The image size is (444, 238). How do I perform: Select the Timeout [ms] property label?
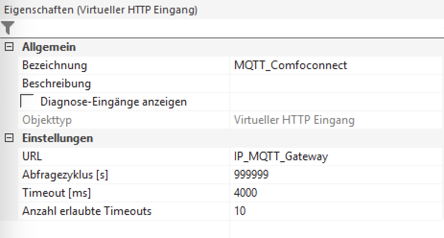[57, 193]
